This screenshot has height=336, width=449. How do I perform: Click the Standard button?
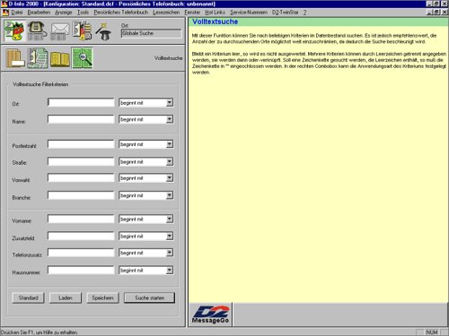[29, 297]
